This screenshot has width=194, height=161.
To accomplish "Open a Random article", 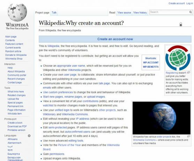I will (13, 51).
